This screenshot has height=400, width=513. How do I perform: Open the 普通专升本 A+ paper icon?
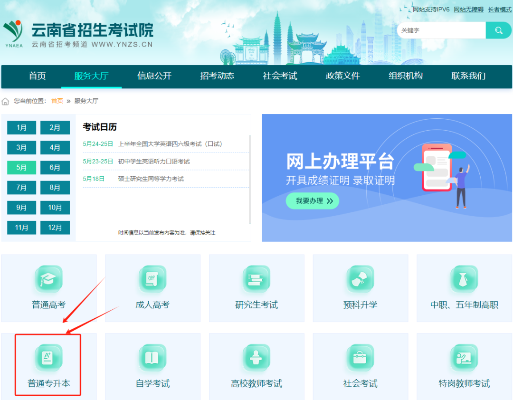48,357
